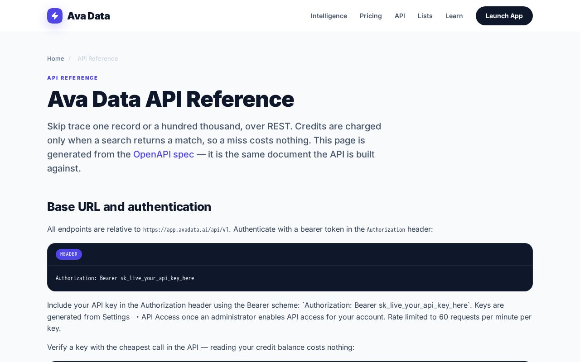
Task: Click the Launch App button
Action: point(504,16)
